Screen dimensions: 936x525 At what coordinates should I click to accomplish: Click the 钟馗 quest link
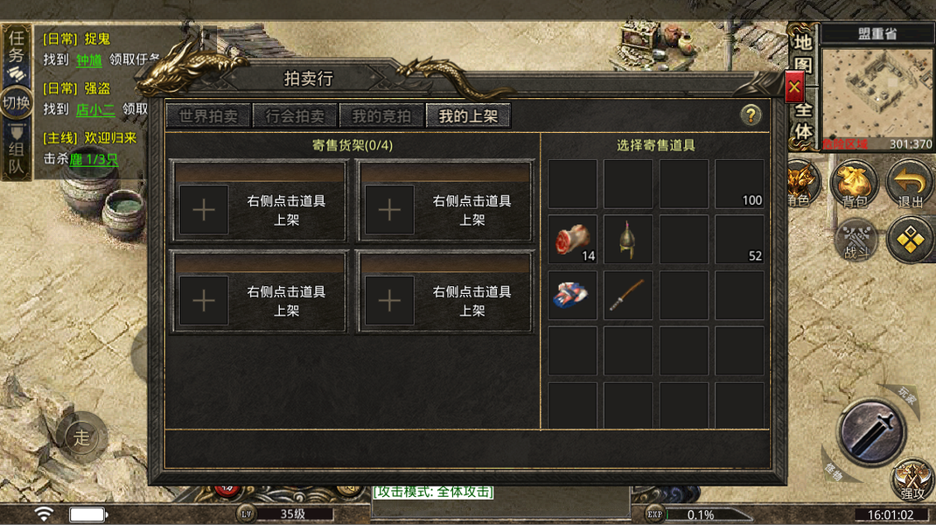[x=89, y=59]
